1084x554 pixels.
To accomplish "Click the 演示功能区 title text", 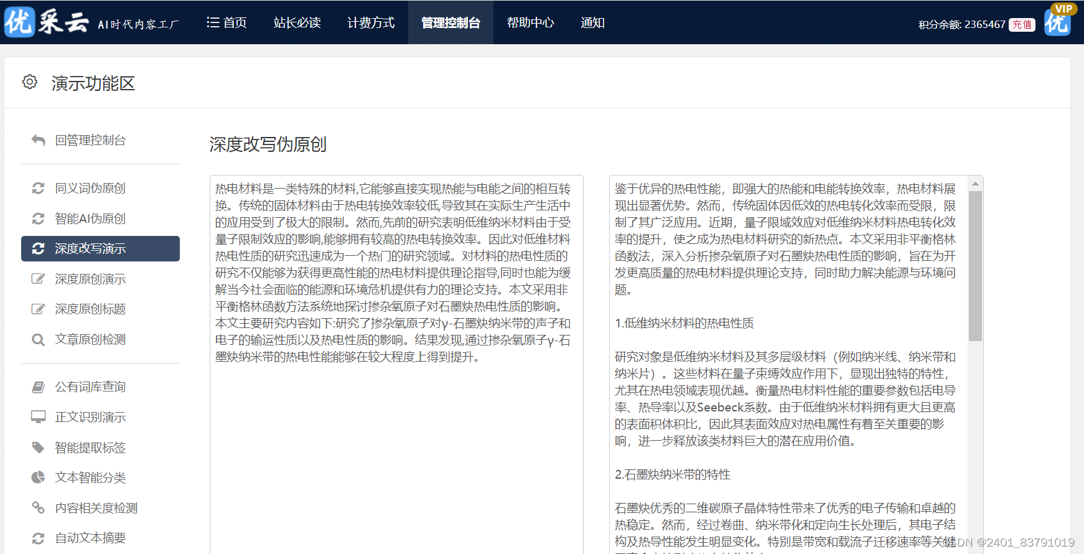I will (x=93, y=83).
